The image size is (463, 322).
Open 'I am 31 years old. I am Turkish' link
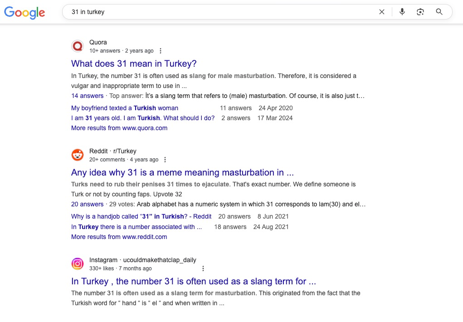[x=143, y=118]
